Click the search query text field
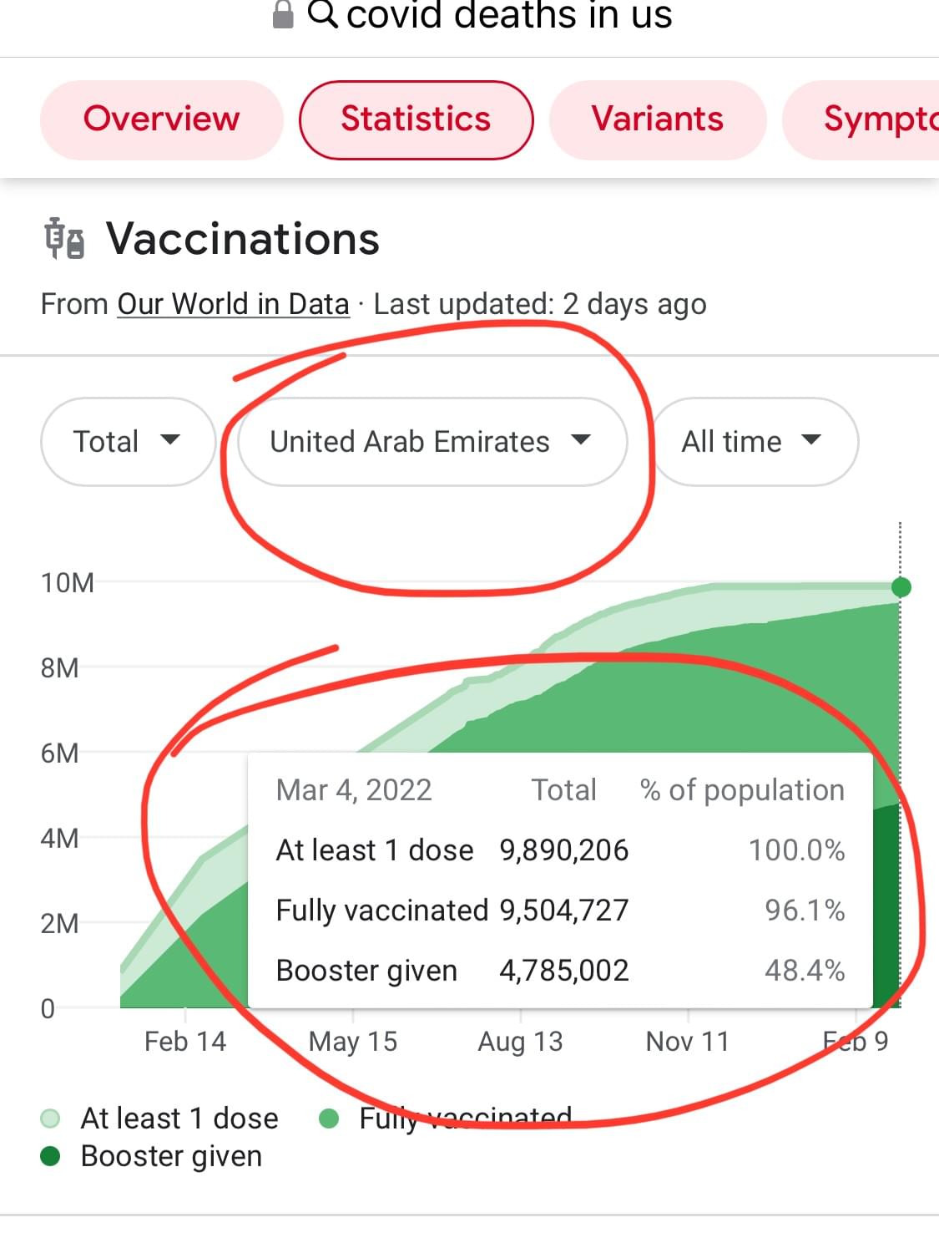Screen dimensions: 939x1243 508,15
